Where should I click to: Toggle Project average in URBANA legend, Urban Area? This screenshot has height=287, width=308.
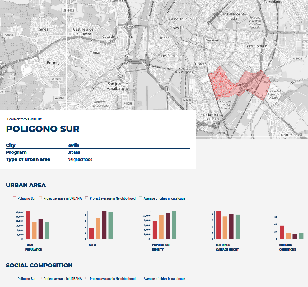[x=60, y=198]
